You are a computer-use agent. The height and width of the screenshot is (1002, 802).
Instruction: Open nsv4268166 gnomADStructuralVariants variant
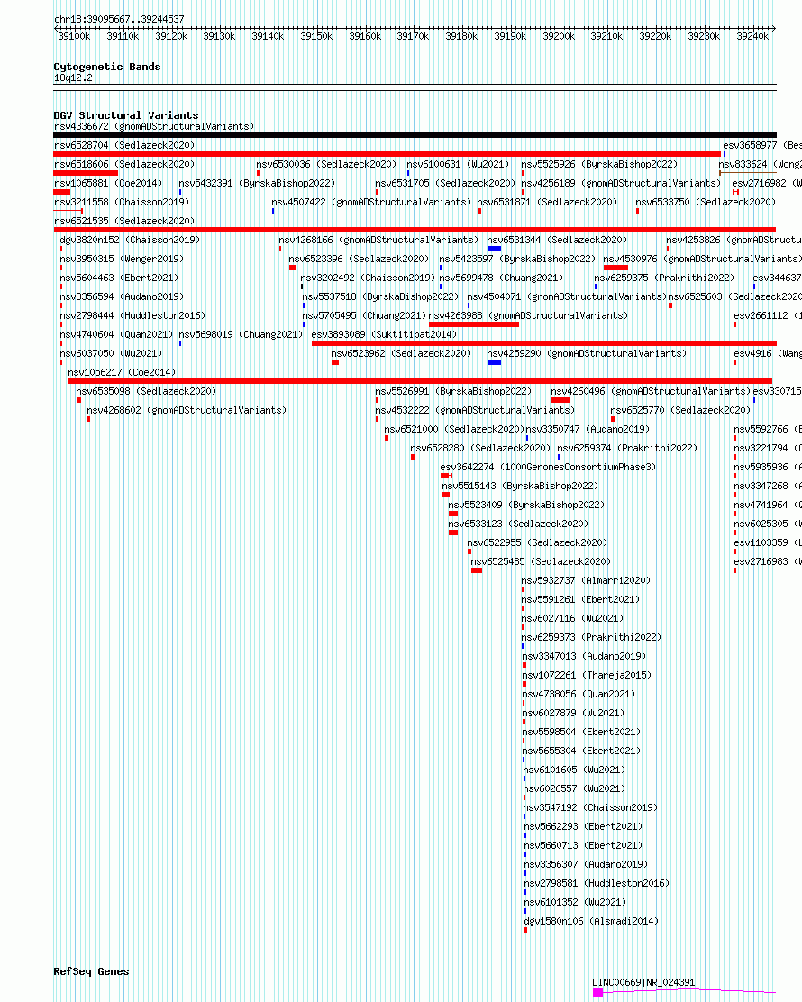point(378,241)
